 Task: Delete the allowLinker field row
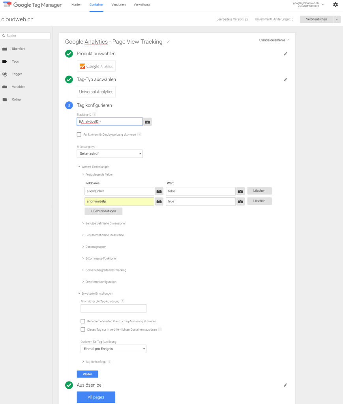tap(259, 191)
